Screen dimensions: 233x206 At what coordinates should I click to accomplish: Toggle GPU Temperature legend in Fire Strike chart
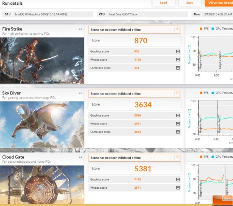point(222,29)
